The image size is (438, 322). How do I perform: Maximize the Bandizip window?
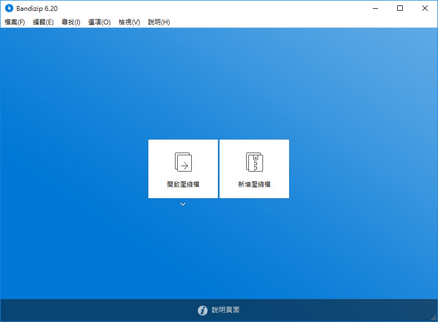pos(400,8)
